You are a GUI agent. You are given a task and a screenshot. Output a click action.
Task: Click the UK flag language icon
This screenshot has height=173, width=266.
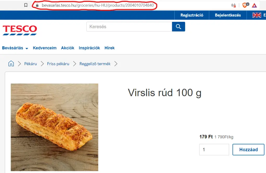[x=257, y=15]
